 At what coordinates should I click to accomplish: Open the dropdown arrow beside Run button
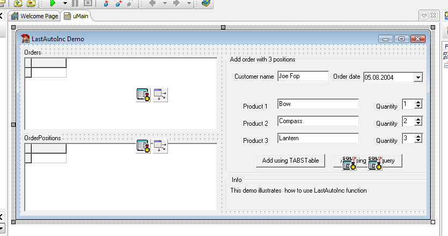point(65,3)
